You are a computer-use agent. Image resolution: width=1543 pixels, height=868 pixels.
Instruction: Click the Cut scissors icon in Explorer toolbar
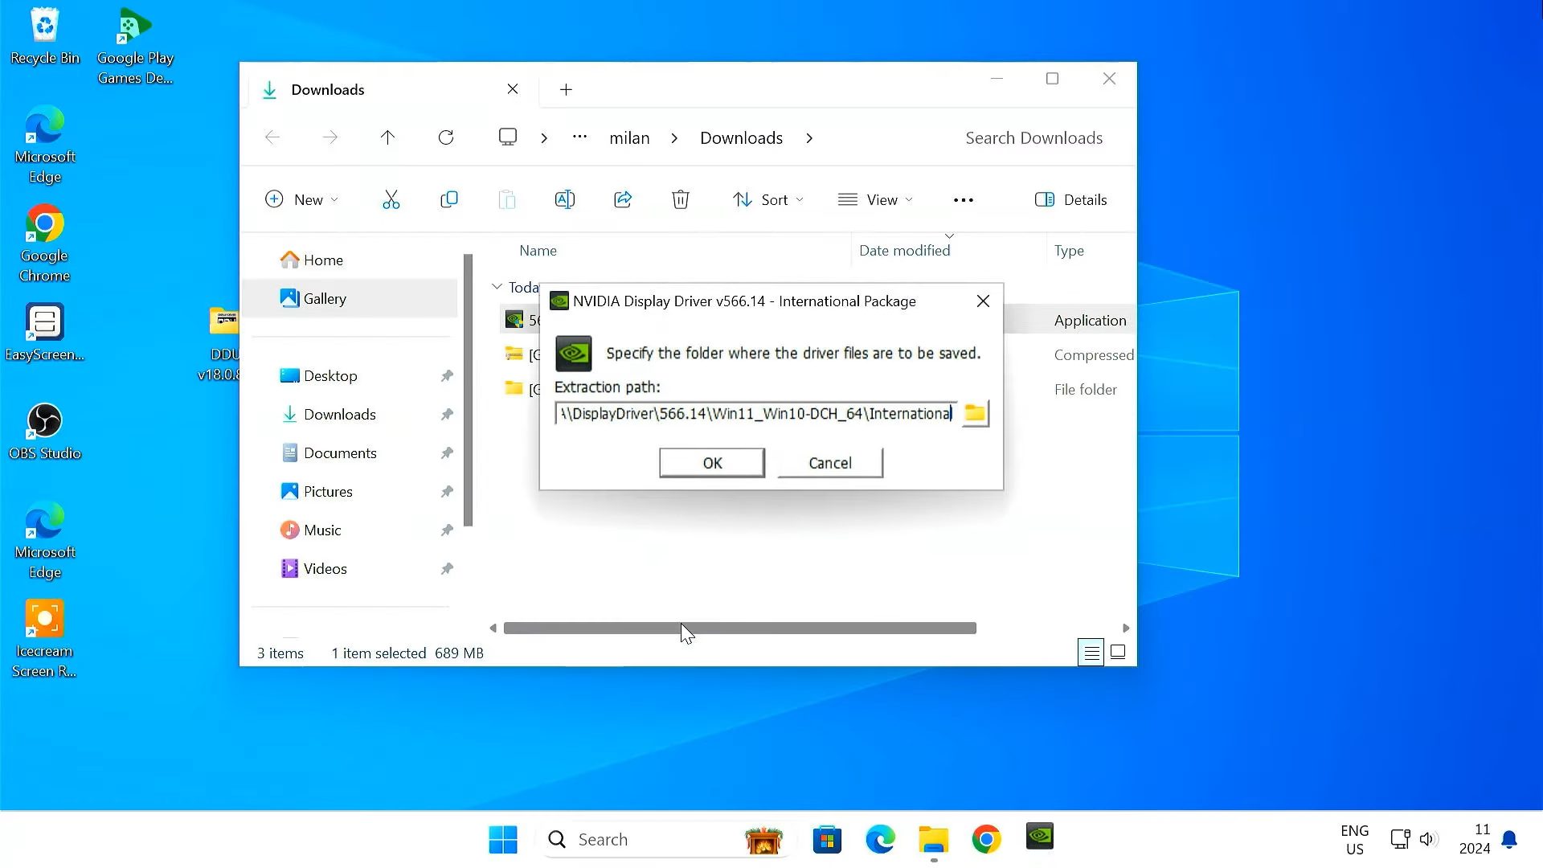point(391,199)
